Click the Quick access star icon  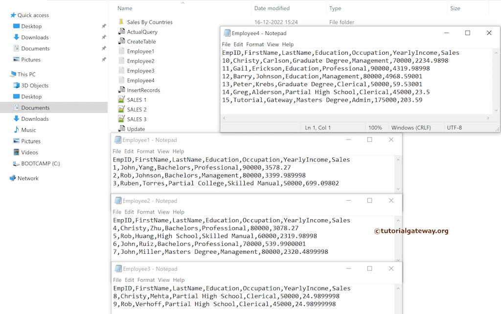click(x=13, y=15)
